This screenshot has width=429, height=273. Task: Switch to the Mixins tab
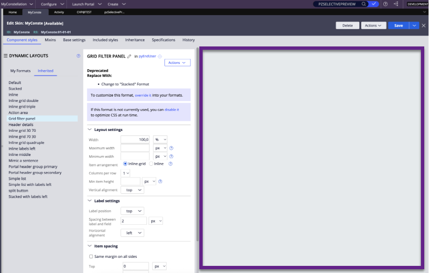(50, 40)
